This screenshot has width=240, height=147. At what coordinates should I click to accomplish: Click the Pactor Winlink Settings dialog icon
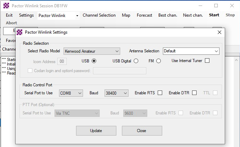coord(20,32)
